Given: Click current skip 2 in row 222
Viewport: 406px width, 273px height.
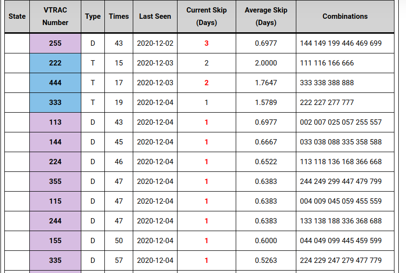Looking at the screenshot, I should pyautogui.click(x=206, y=63).
